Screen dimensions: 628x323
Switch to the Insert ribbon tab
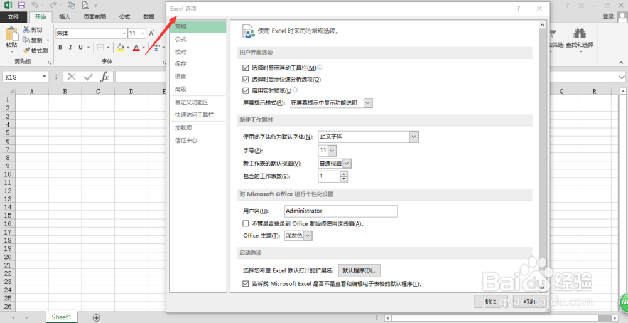pyautogui.click(x=65, y=17)
